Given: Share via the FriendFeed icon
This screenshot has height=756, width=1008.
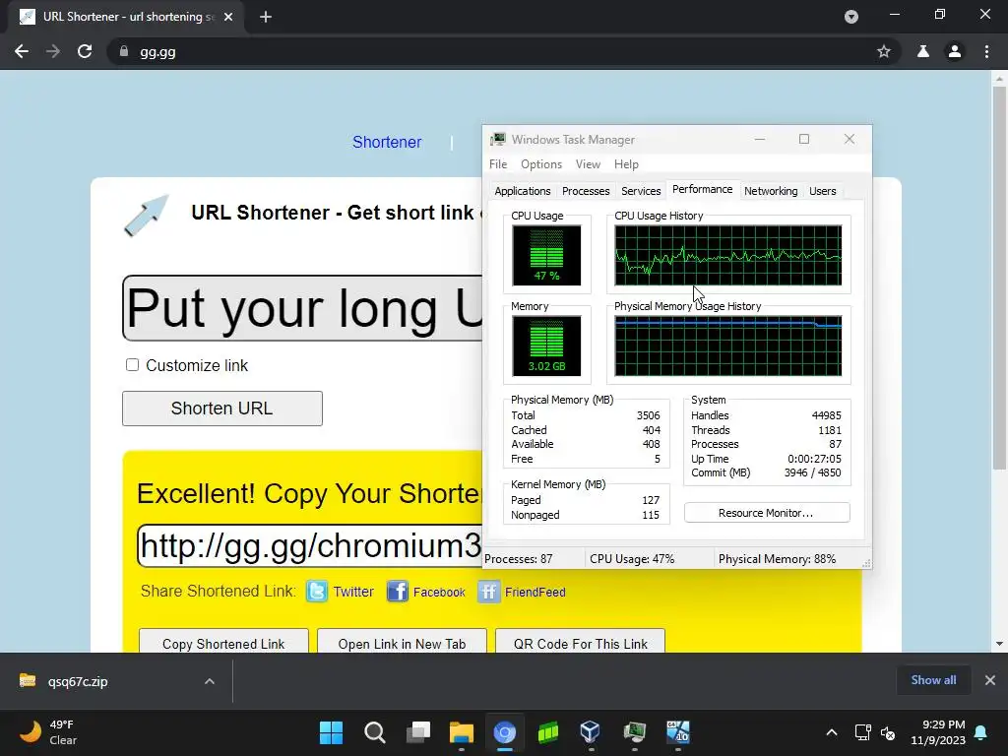Looking at the screenshot, I should pyautogui.click(x=488, y=592).
